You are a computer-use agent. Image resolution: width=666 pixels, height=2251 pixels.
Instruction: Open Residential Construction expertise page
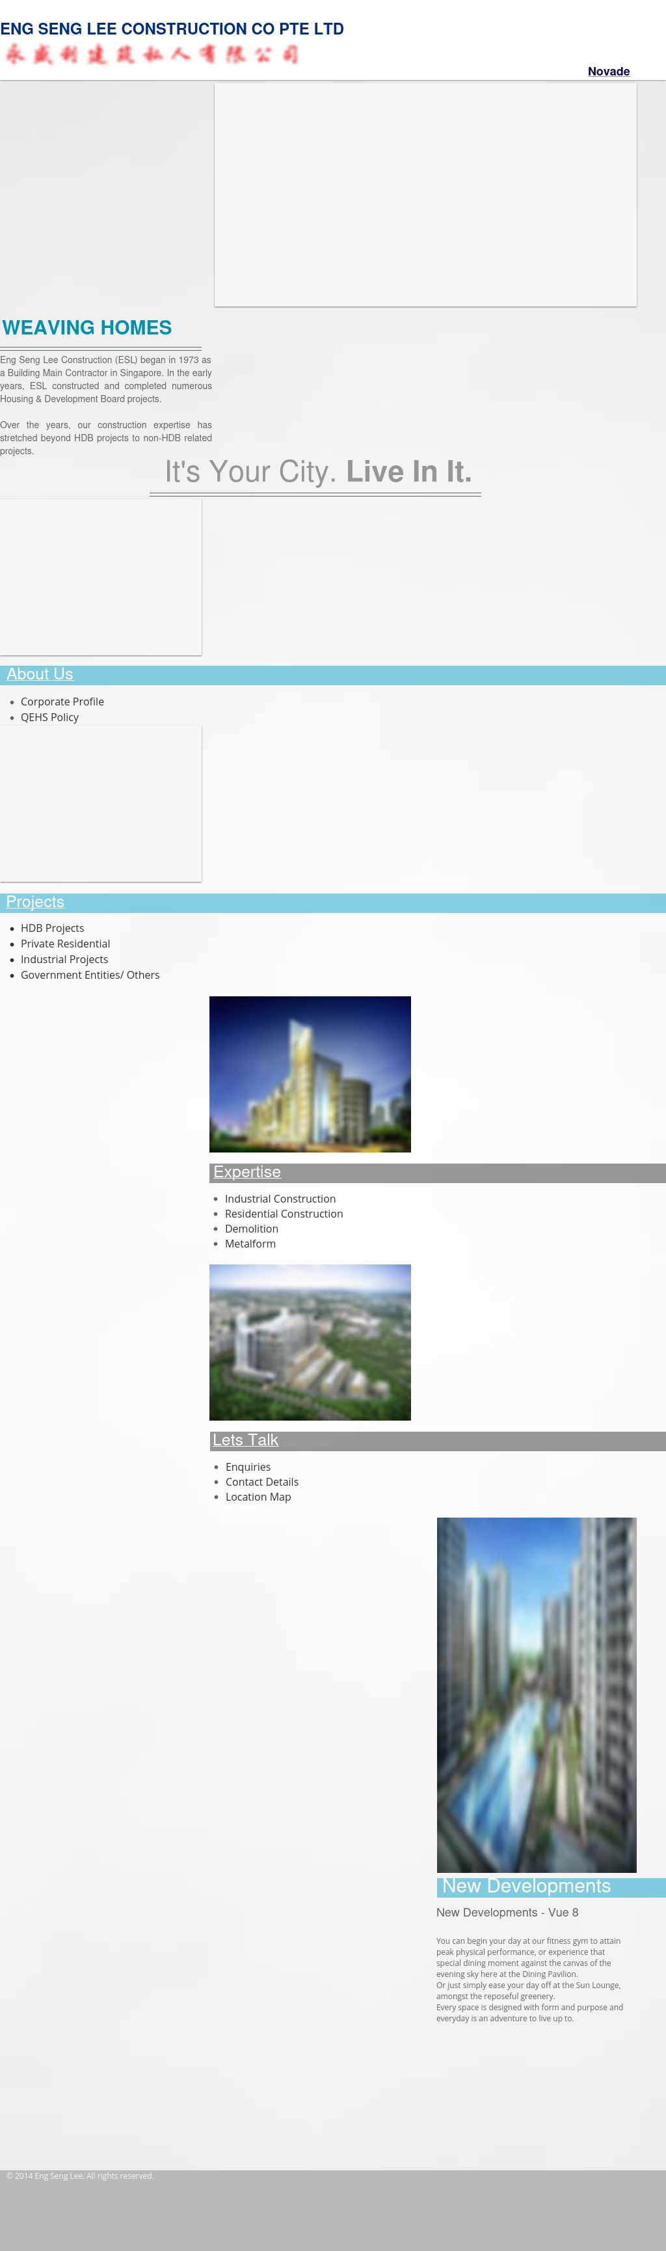pyautogui.click(x=284, y=1214)
